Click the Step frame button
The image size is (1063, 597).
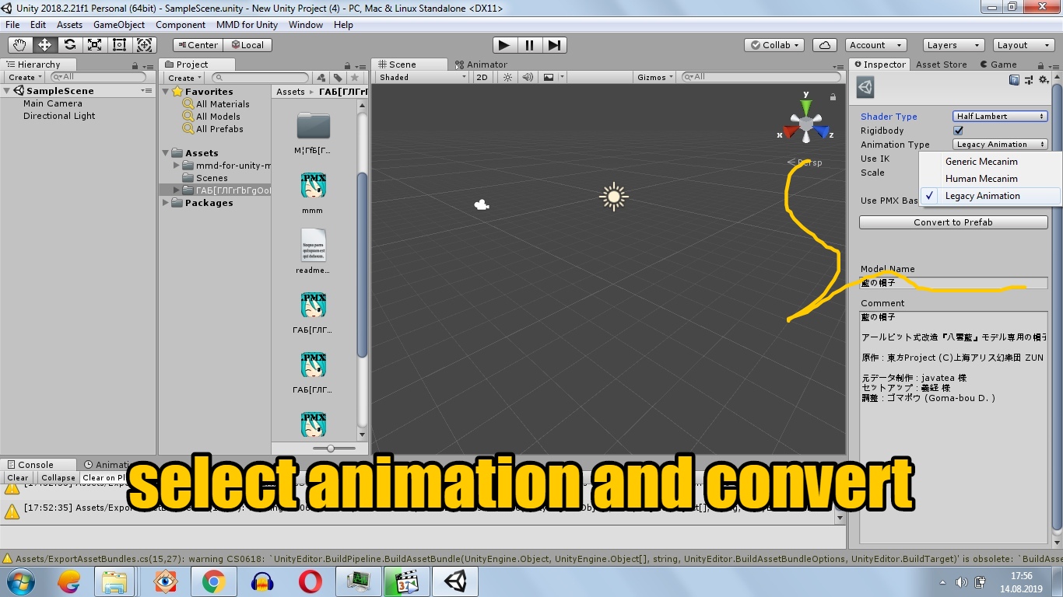click(x=553, y=45)
